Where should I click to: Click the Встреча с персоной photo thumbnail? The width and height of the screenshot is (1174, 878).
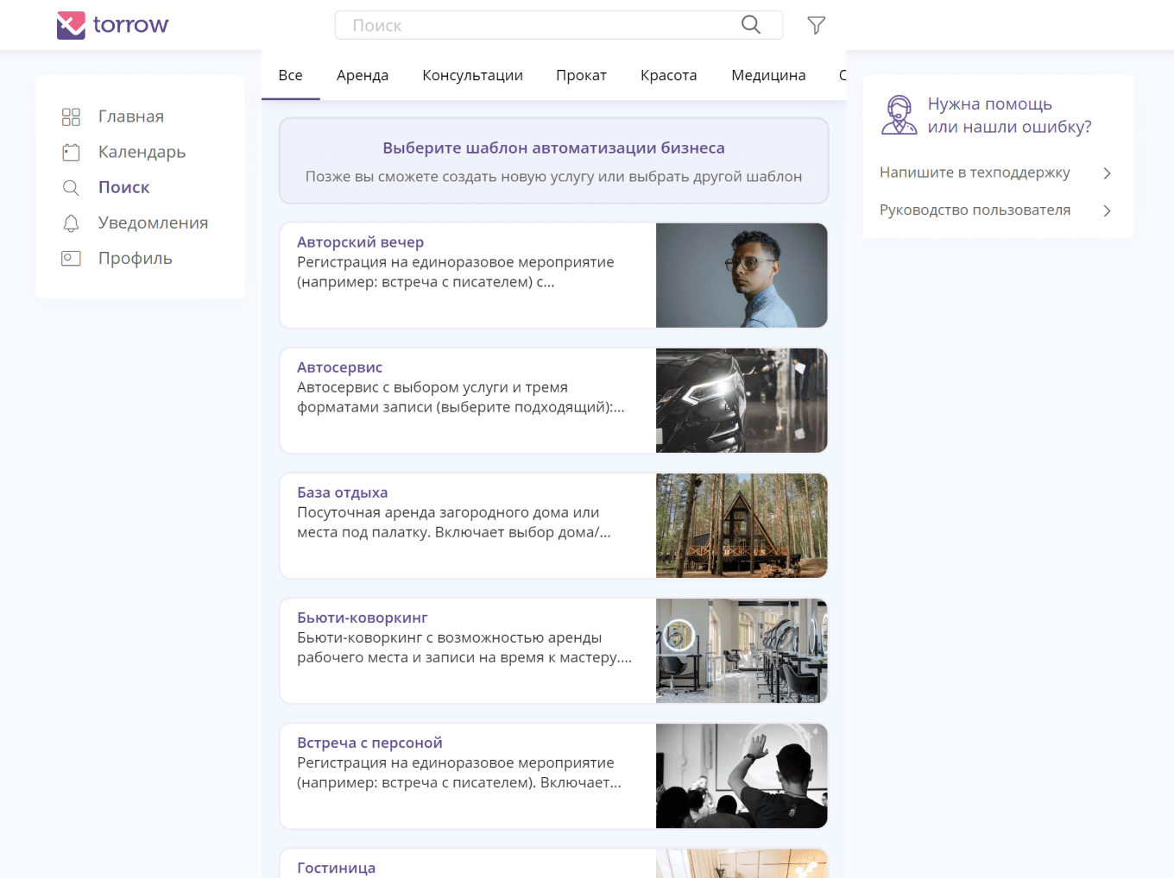(741, 775)
